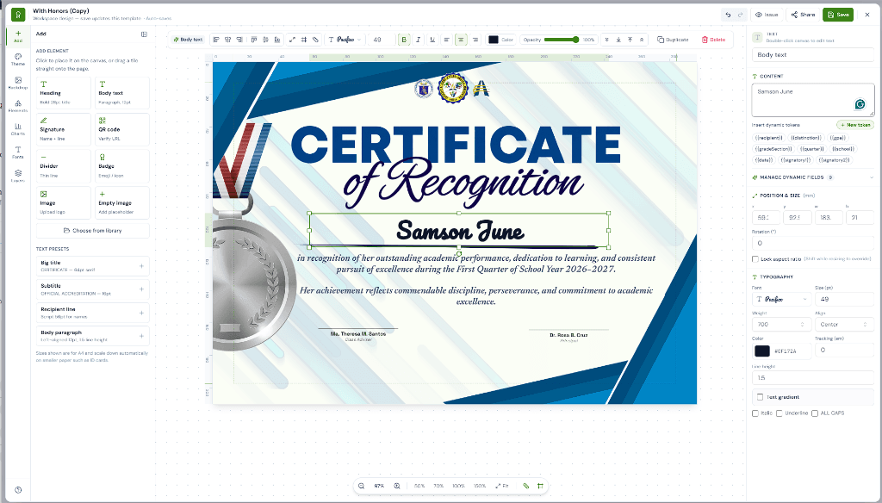Add an Image element tile

point(64,202)
